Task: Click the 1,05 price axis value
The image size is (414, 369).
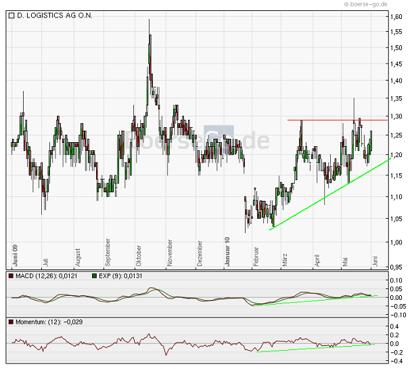Action: (396, 219)
